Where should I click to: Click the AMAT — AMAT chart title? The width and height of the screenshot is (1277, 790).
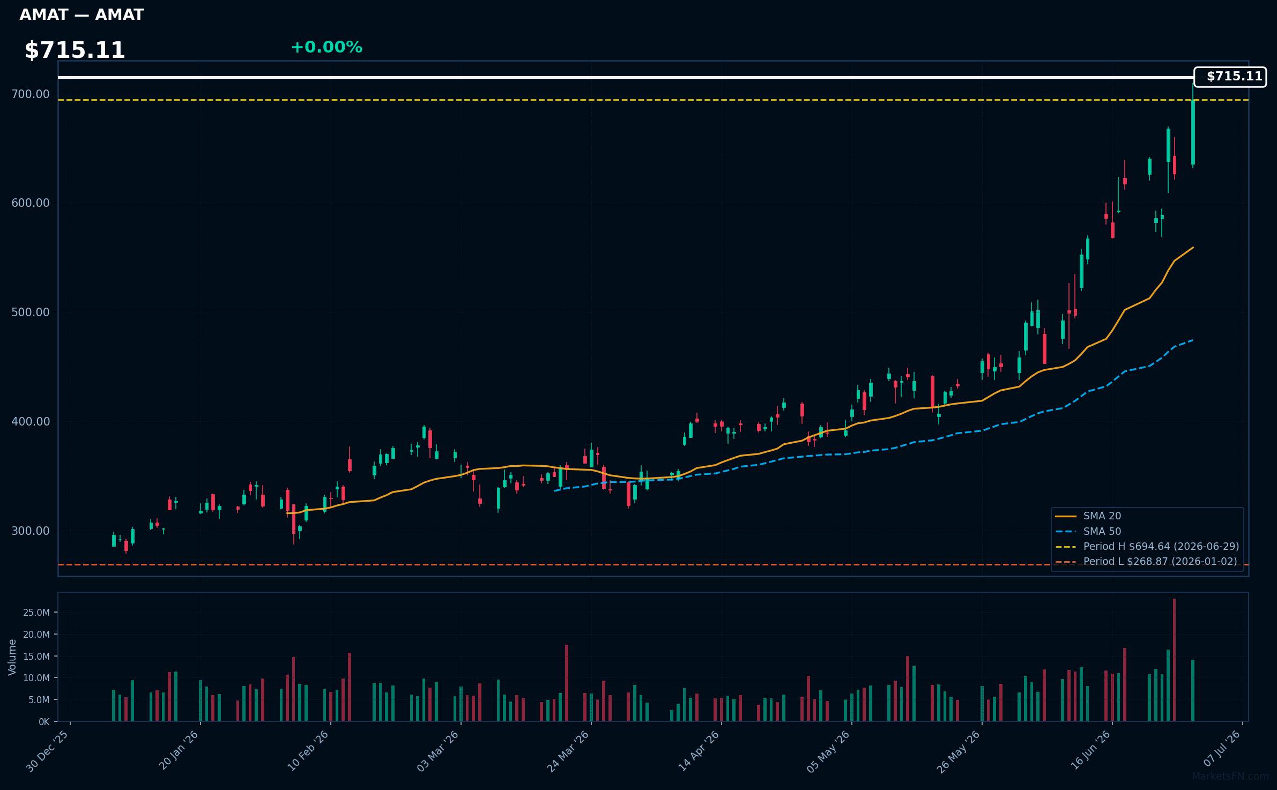pos(81,15)
